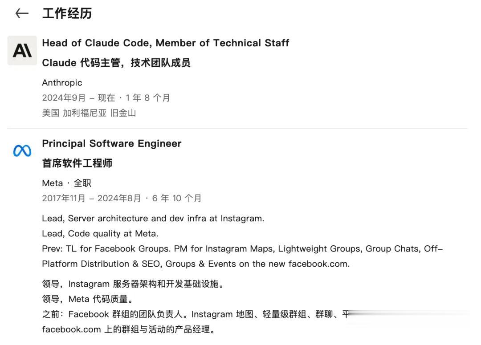Click the Meta infinity logo
The height and width of the screenshot is (345, 481).
[22, 151]
